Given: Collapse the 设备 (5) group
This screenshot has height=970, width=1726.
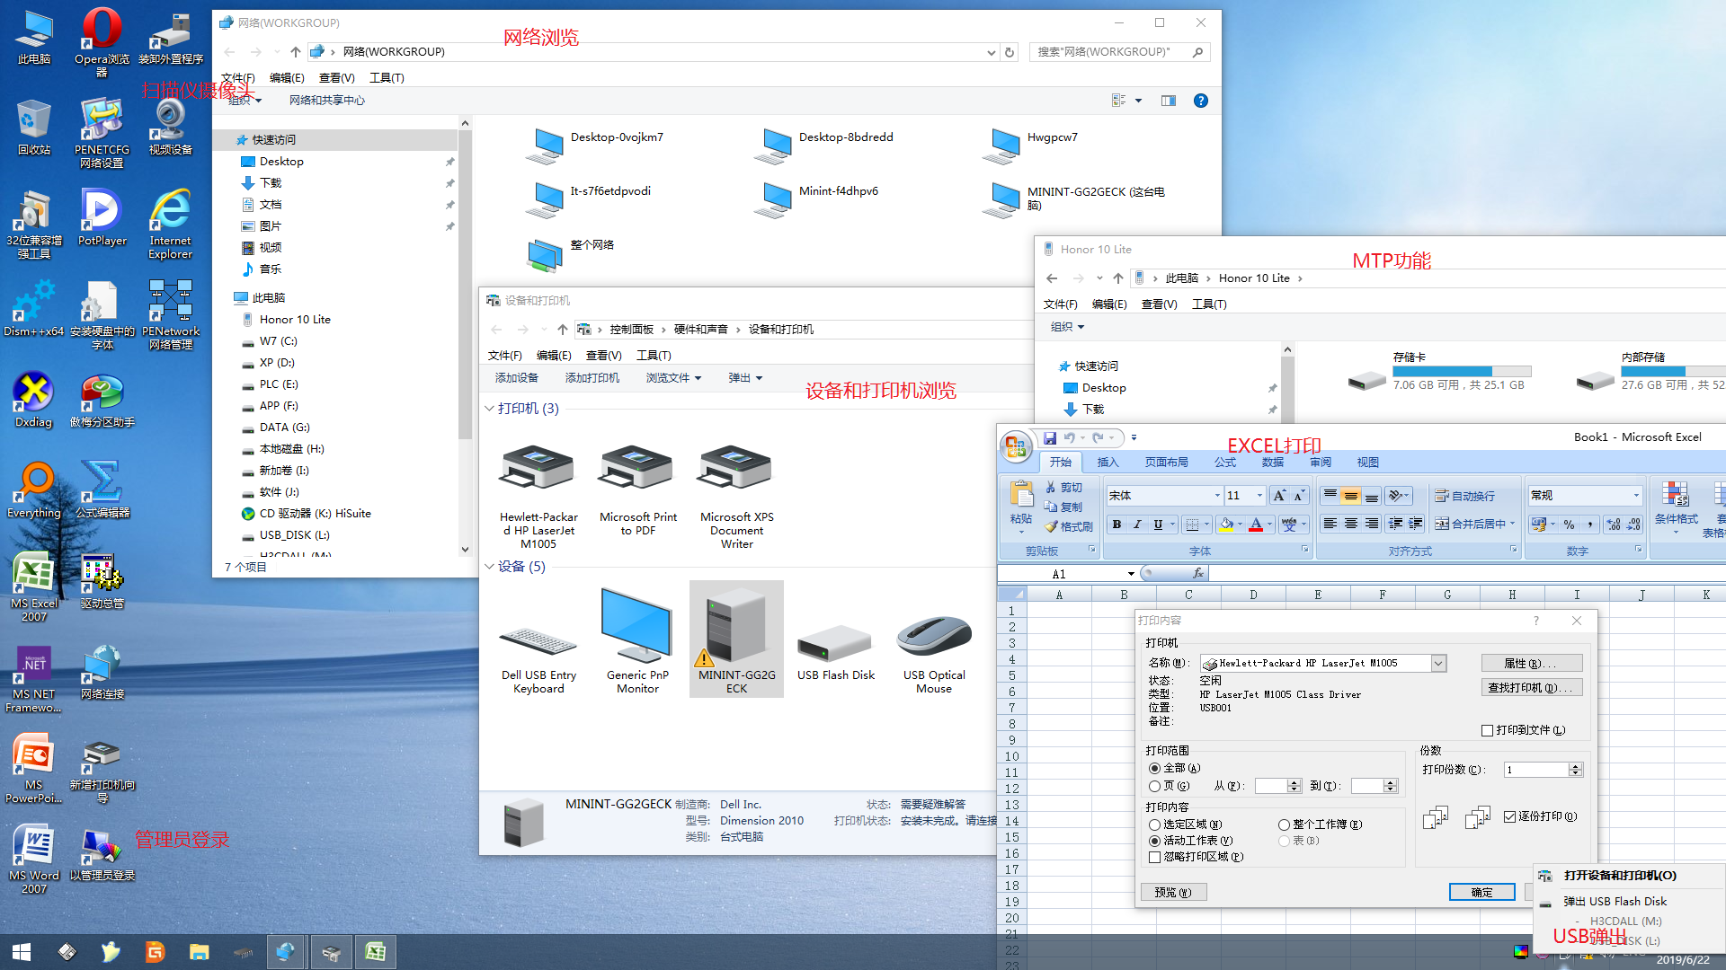Looking at the screenshot, I should [x=489, y=567].
